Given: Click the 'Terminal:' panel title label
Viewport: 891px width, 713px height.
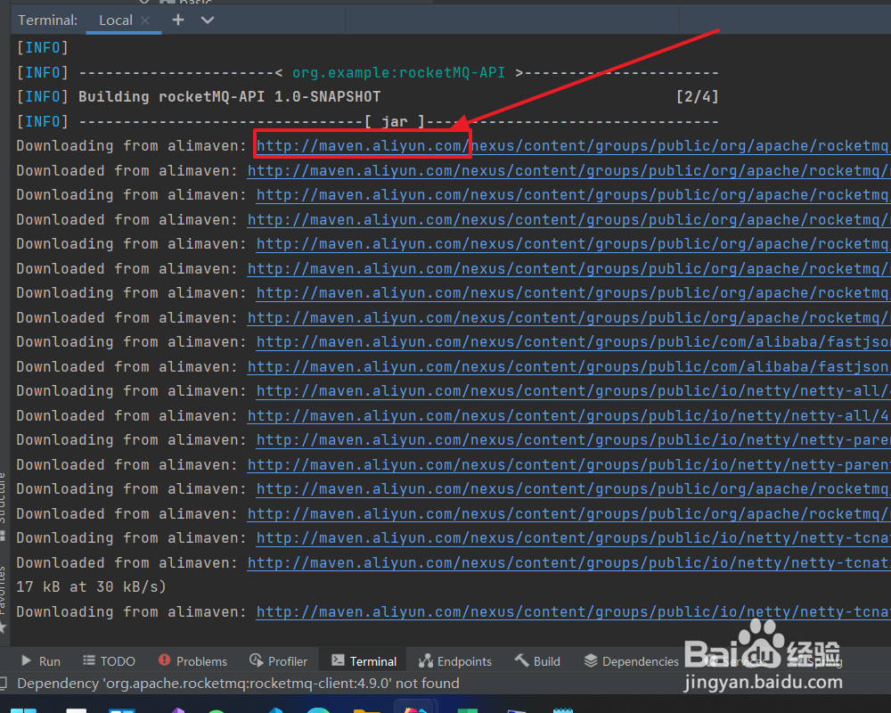Looking at the screenshot, I should tap(48, 20).
